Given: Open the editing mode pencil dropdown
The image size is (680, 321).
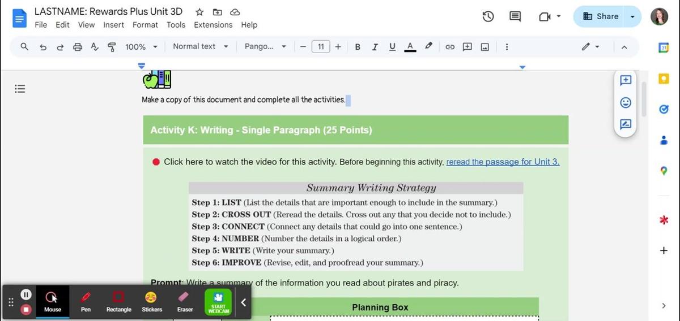Looking at the screenshot, I should click(x=590, y=47).
